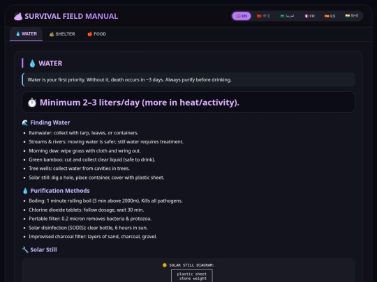Click the wave icon next to Finding Water

[25, 123]
